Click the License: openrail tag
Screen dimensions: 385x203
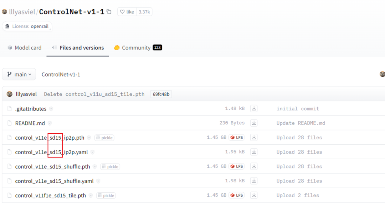[x=27, y=26]
